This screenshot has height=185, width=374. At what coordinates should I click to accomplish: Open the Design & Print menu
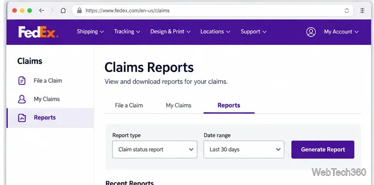click(170, 32)
